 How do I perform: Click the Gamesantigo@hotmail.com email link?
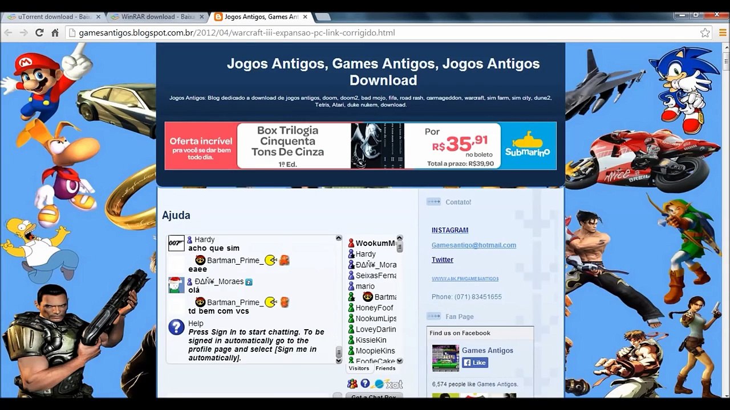(474, 245)
